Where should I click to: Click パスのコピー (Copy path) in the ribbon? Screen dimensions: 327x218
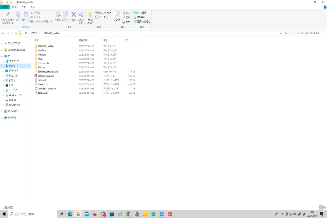pos(37,17)
